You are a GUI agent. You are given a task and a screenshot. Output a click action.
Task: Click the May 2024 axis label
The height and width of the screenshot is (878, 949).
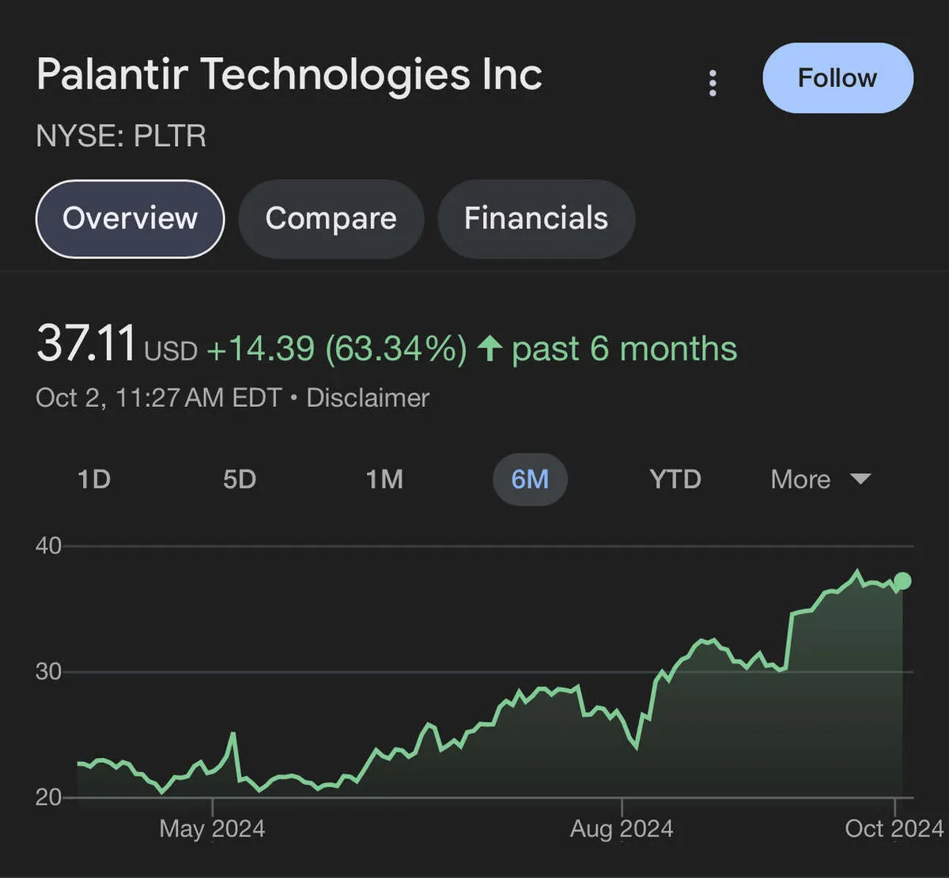click(212, 828)
